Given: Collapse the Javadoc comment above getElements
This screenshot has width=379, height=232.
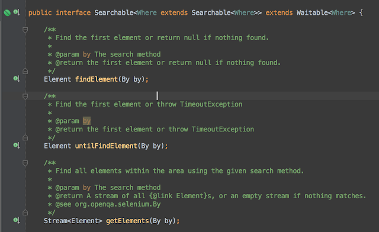Looking at the screenshot, I should [25, 163].
